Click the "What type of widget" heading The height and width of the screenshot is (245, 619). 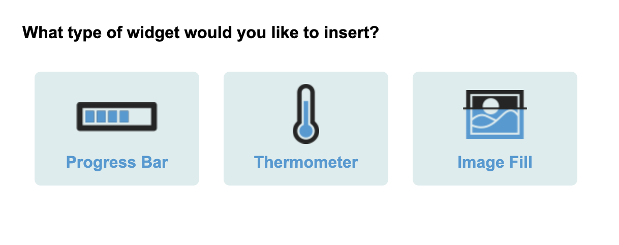pos(200,34)
